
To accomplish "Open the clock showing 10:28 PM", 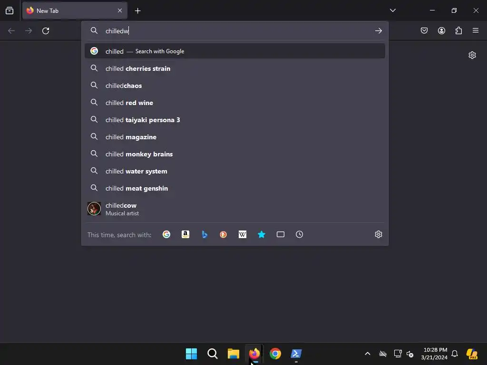I will click(x=434, y=354).
